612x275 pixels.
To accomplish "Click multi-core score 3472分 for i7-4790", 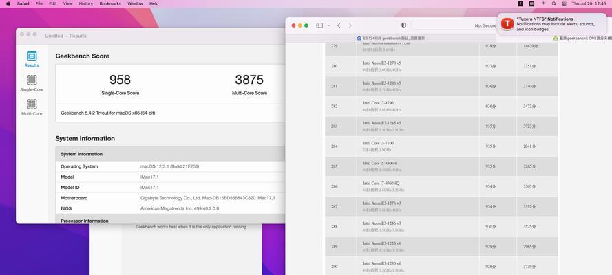I will [529, 107].
